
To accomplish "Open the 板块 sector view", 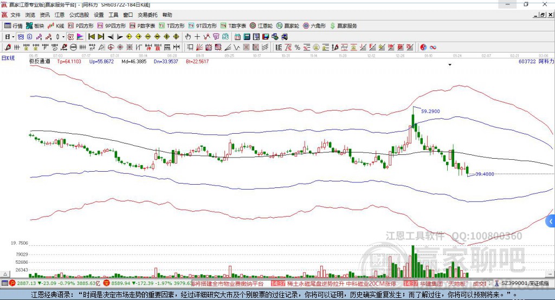I will (35, 26).
